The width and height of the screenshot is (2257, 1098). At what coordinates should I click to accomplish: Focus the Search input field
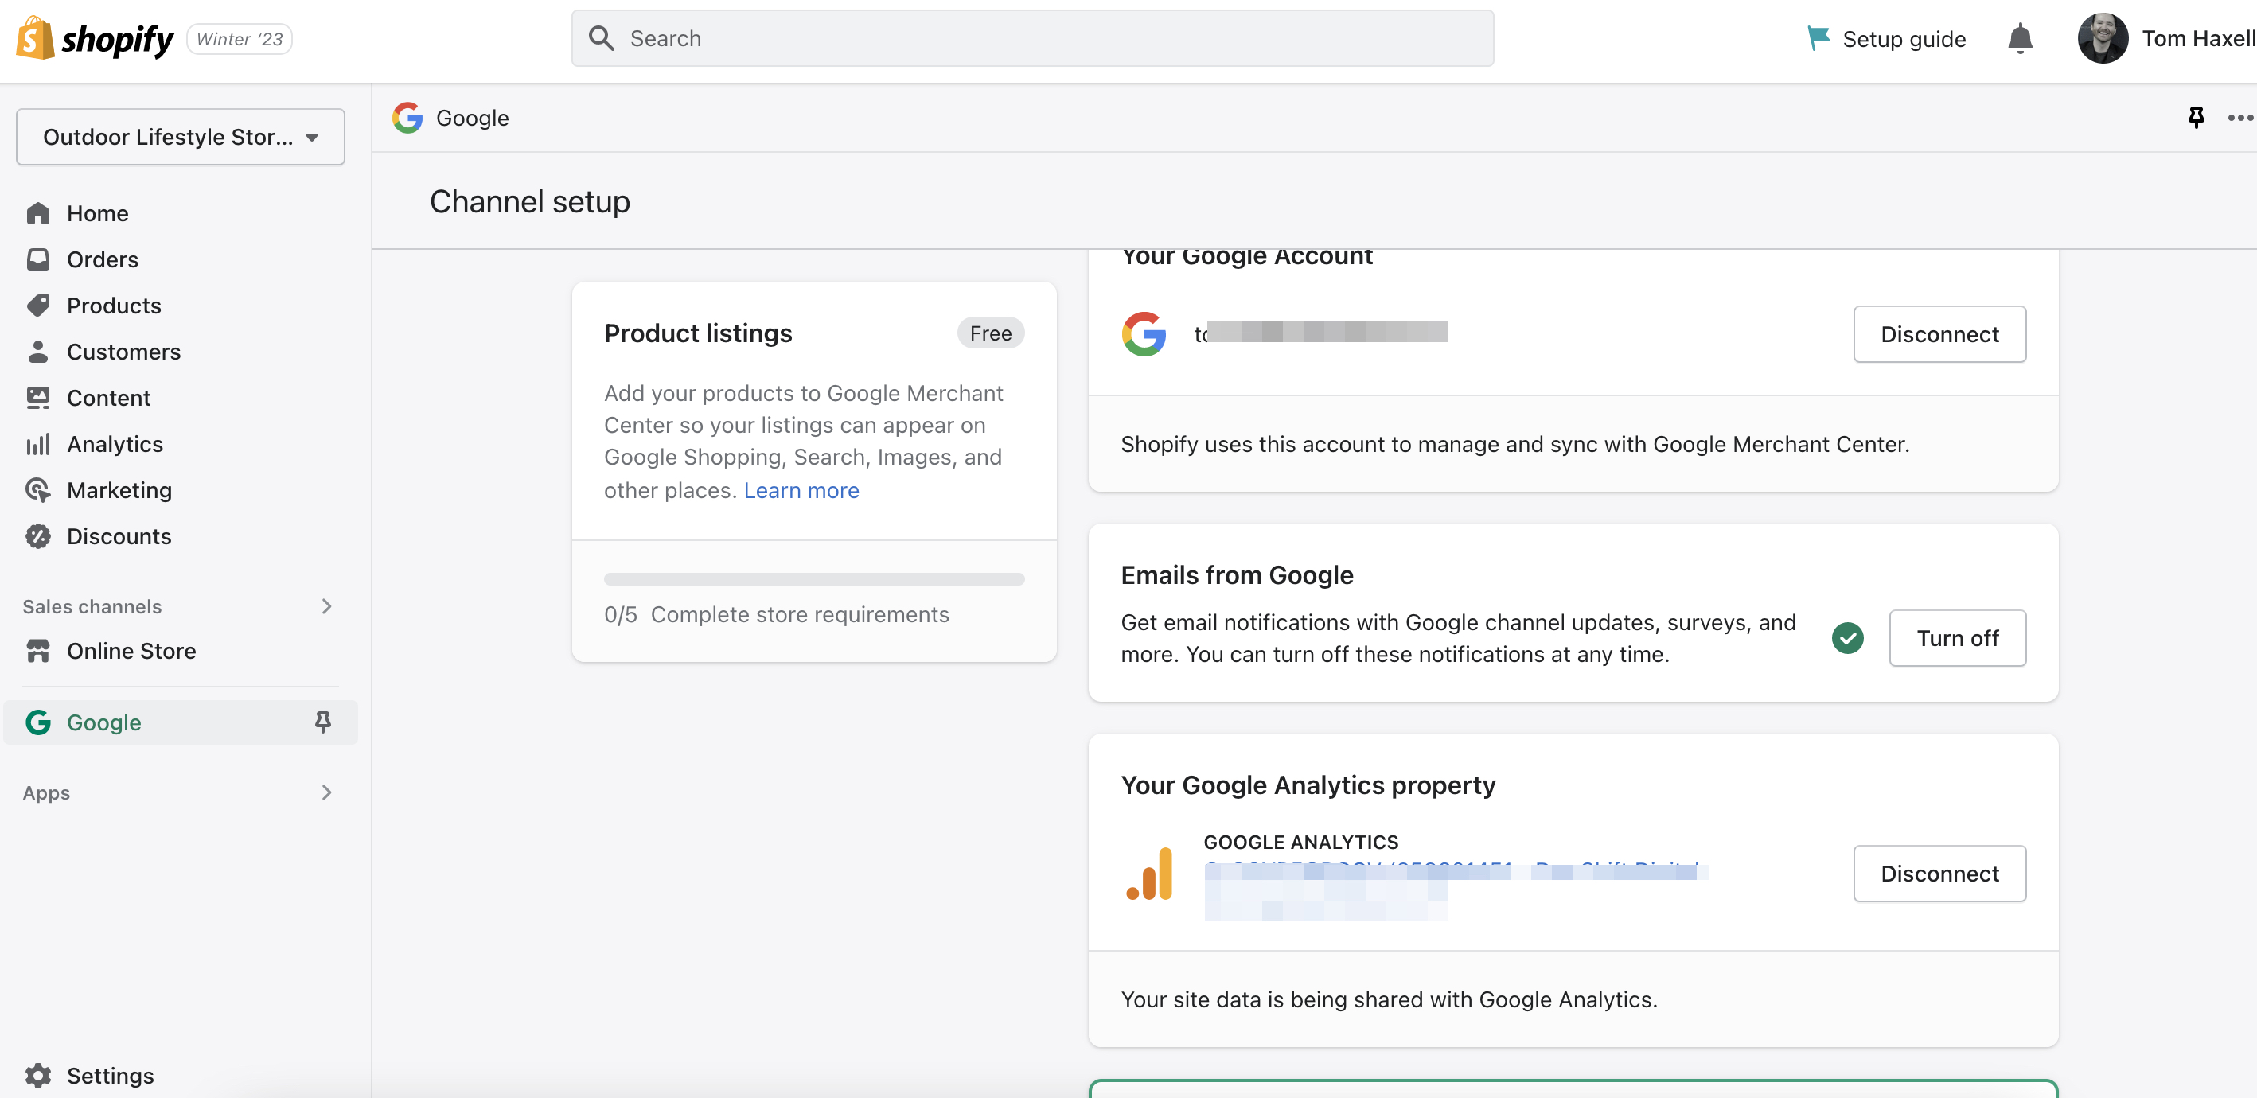(x=1032, y=38)
